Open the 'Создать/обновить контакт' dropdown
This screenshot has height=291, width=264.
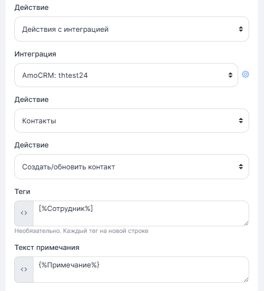pos(132,167)
